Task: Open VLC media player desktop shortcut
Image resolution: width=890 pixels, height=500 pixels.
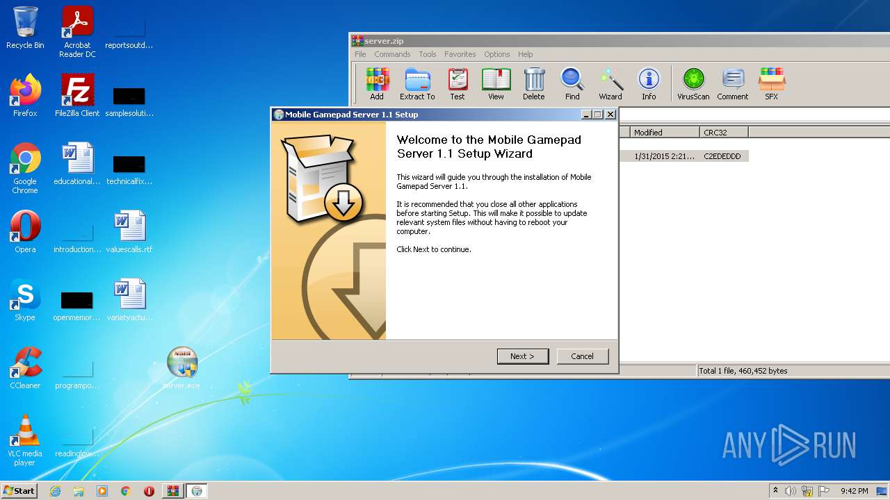Action: (x=25, y=440)
